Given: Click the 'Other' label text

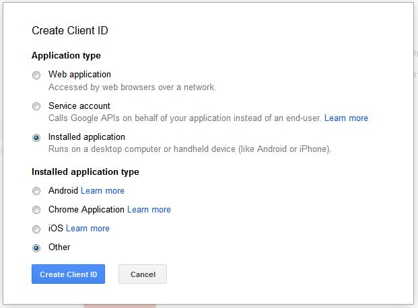Looking at the screenshot, I should [x=59, y=247].
